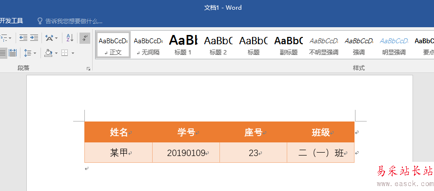Apply distributed alignment
The width and height of the screenshot is (434, 191).
pos(13,52)
